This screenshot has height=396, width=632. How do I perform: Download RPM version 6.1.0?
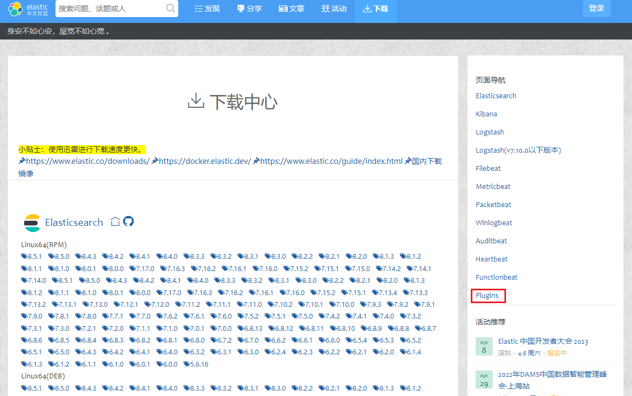click(113, 364)
